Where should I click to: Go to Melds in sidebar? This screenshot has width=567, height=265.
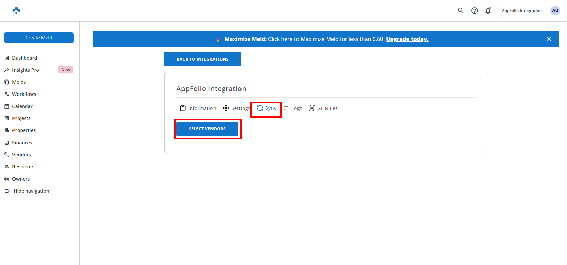[x=19, y=82]
